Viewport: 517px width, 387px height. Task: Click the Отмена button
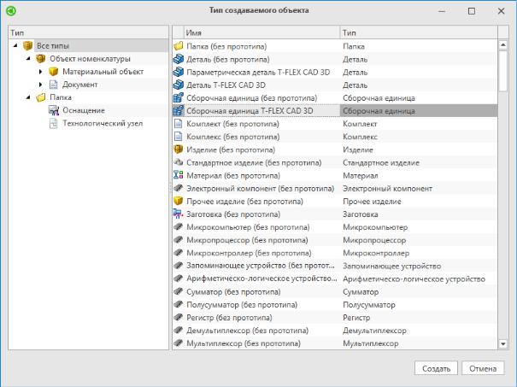coord(483,368)
